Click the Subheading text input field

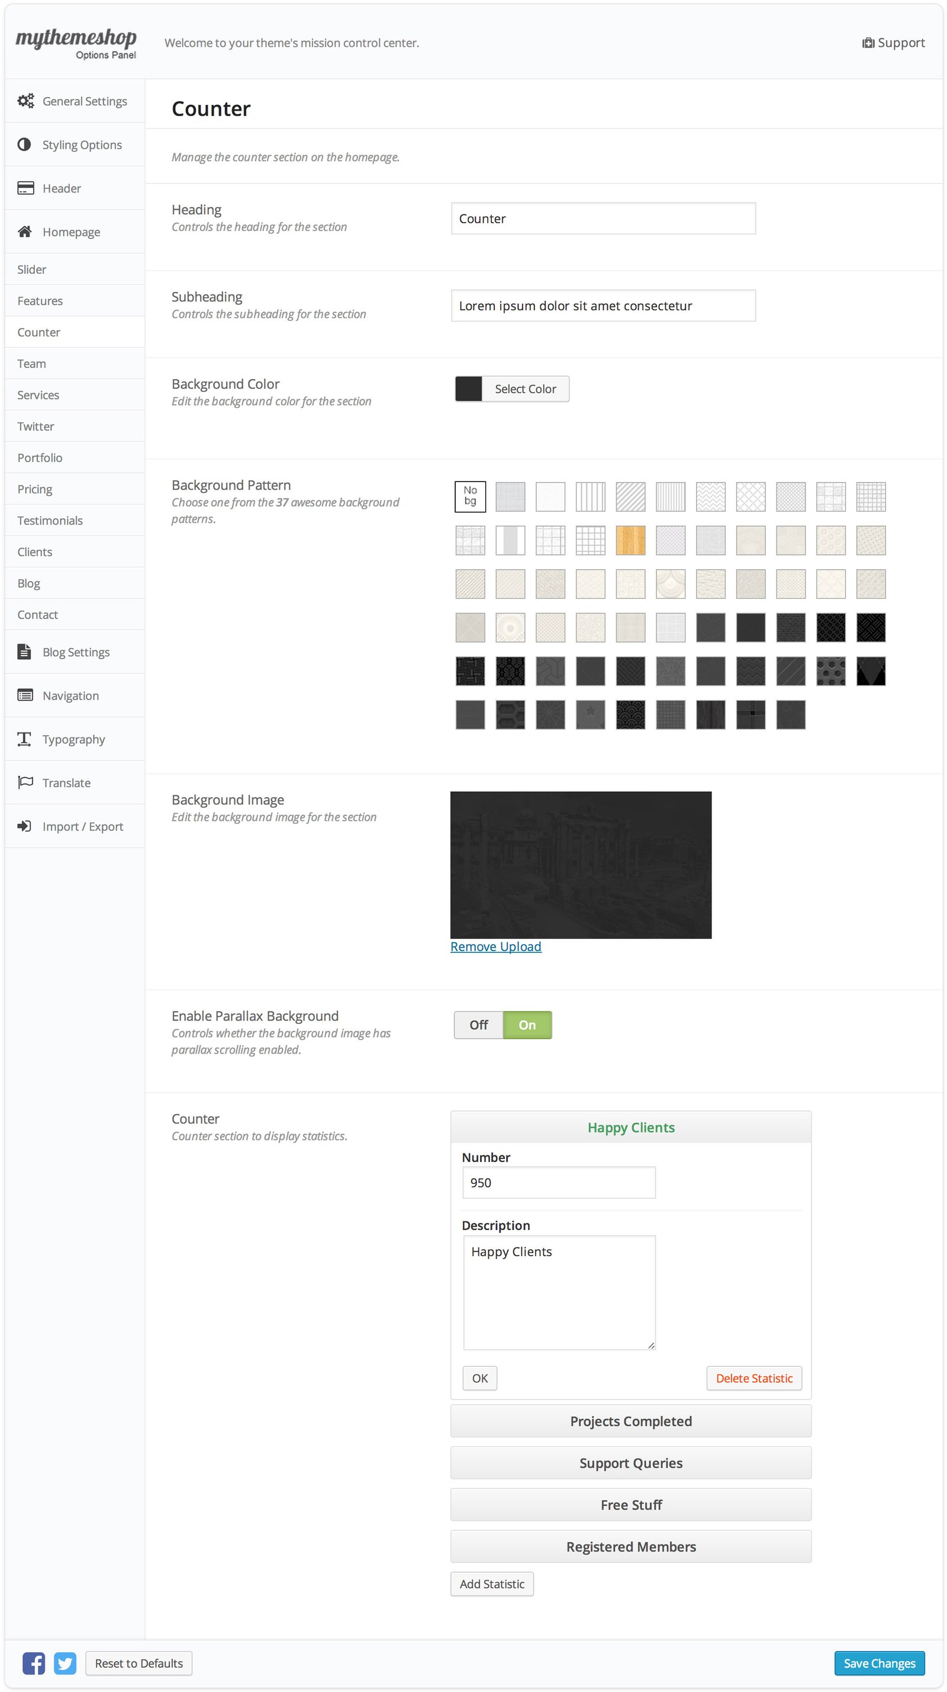pyautogui.click(x=603, y=306)
